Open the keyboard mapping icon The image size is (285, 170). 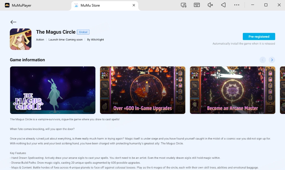pos(197,5)
